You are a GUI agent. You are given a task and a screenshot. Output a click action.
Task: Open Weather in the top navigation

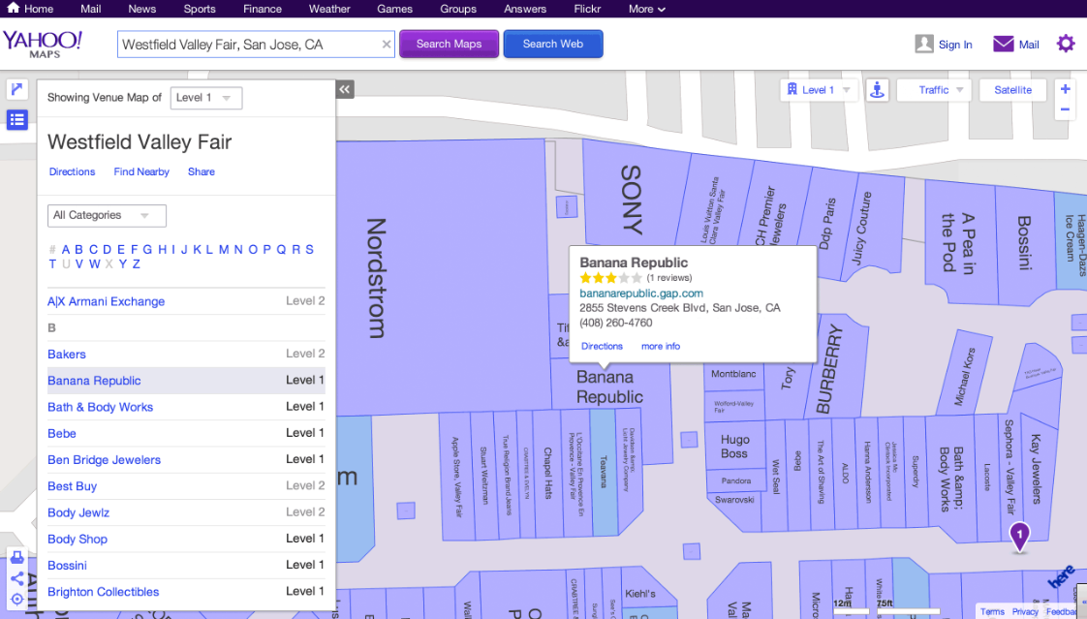pyautogui.click(x=329, y=9)
